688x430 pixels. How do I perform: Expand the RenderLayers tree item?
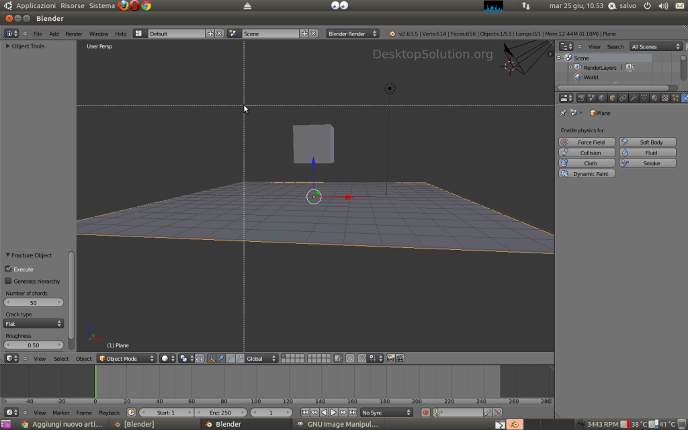coord(570,68)
